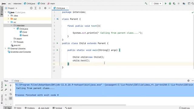Click the down arrow in Run panel

click(x=11, y=90)
